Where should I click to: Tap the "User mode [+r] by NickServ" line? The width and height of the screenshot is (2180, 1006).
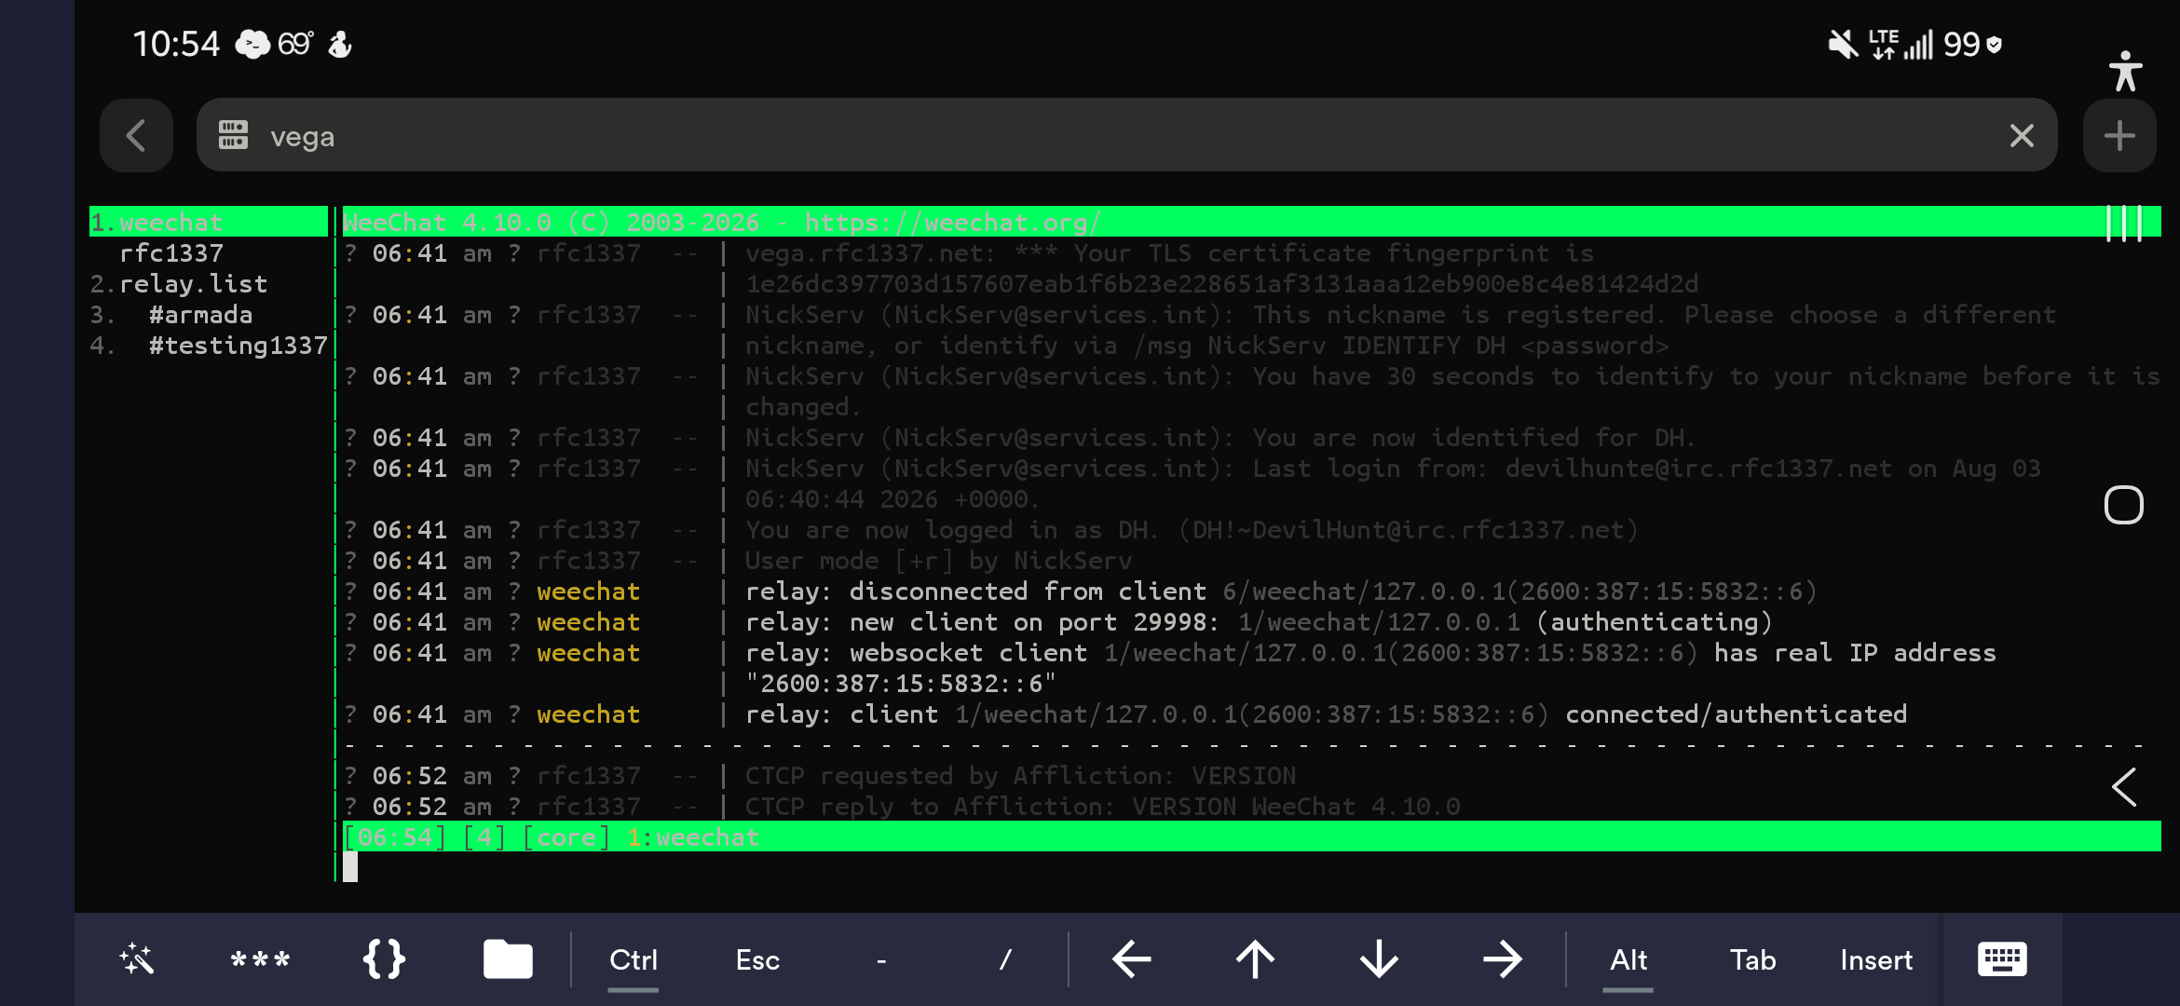(939, 561)
